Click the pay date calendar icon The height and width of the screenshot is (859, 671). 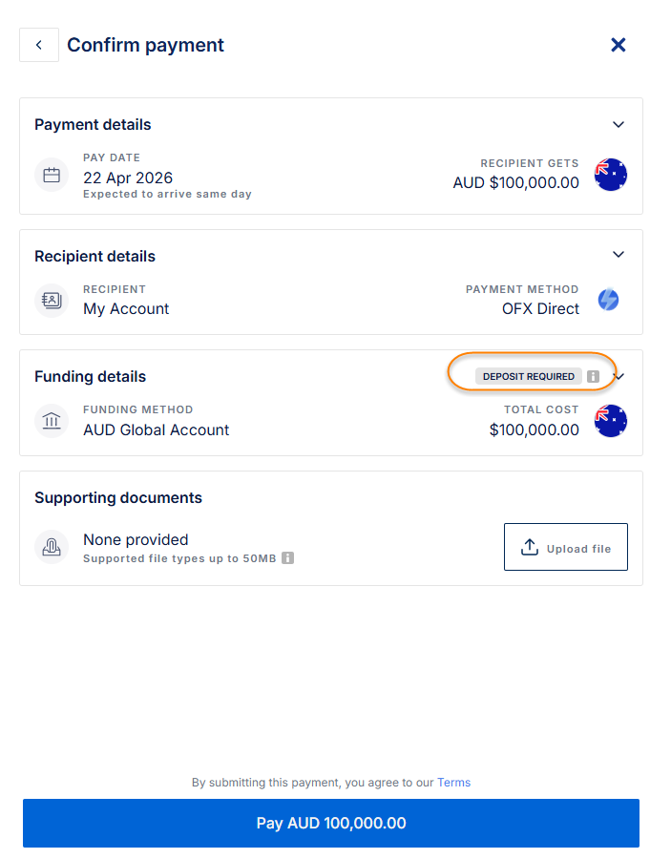[52, 176]
